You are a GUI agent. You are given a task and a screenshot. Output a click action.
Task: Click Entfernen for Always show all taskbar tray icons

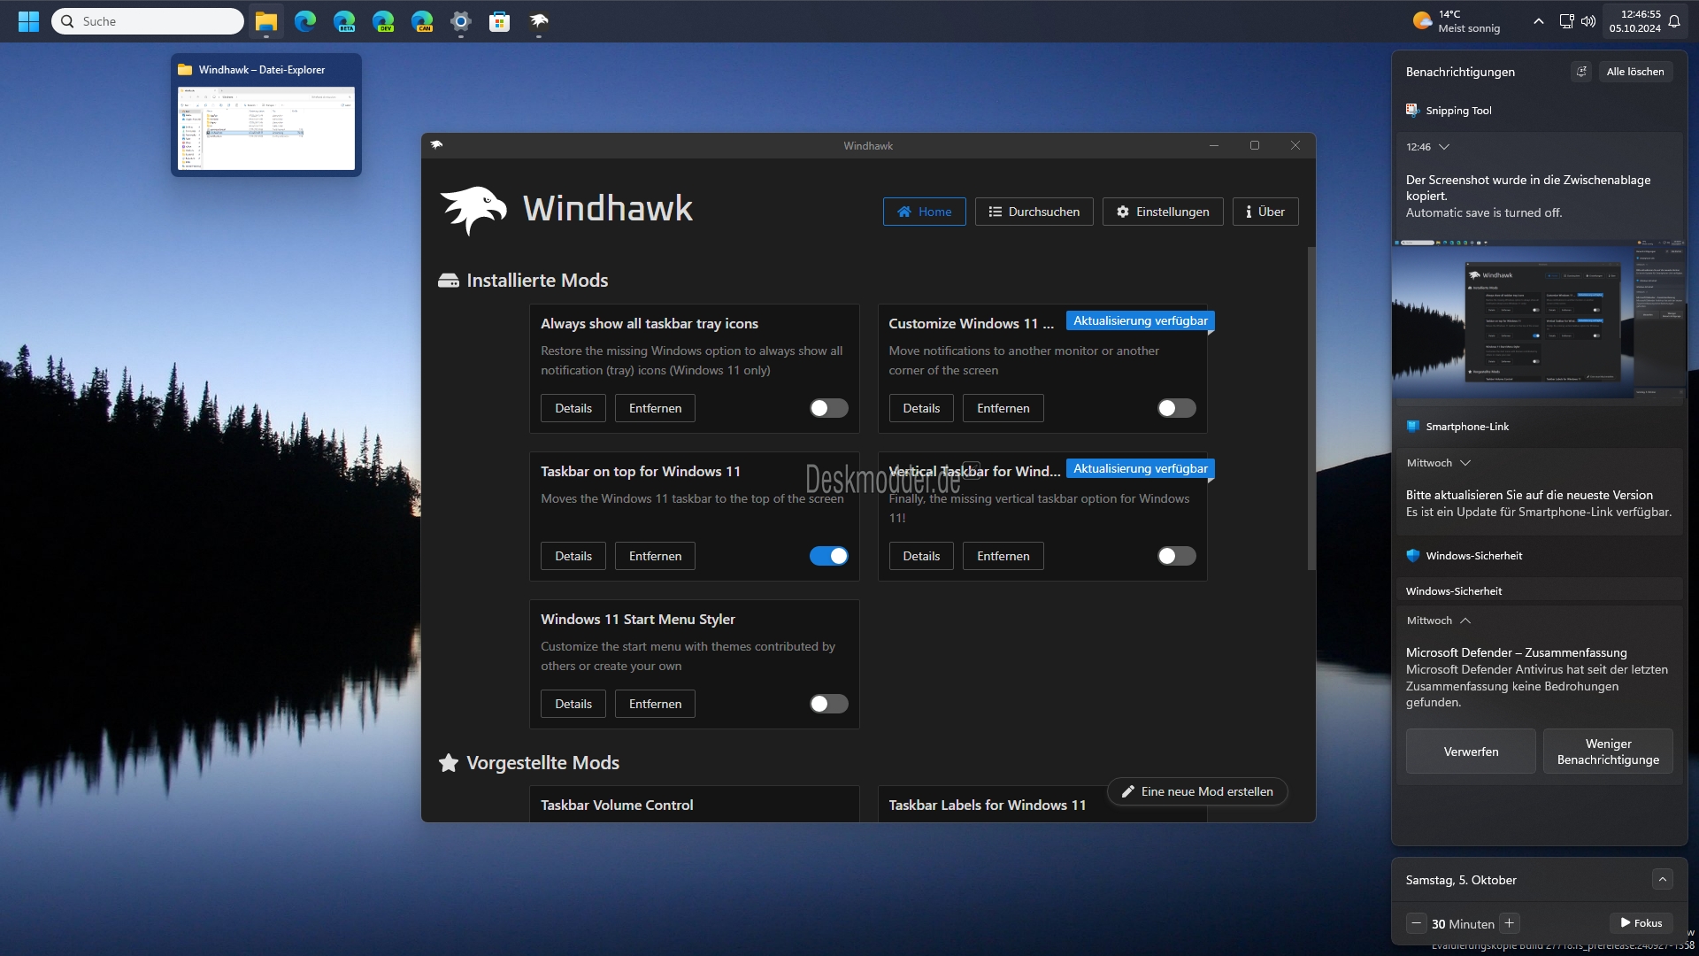pyautogui.click(x=655, y=408)
